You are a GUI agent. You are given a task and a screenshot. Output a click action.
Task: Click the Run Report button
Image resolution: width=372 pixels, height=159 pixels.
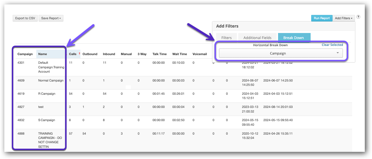[322, 18]
